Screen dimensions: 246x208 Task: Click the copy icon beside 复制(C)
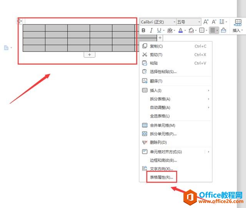[145, 46]
